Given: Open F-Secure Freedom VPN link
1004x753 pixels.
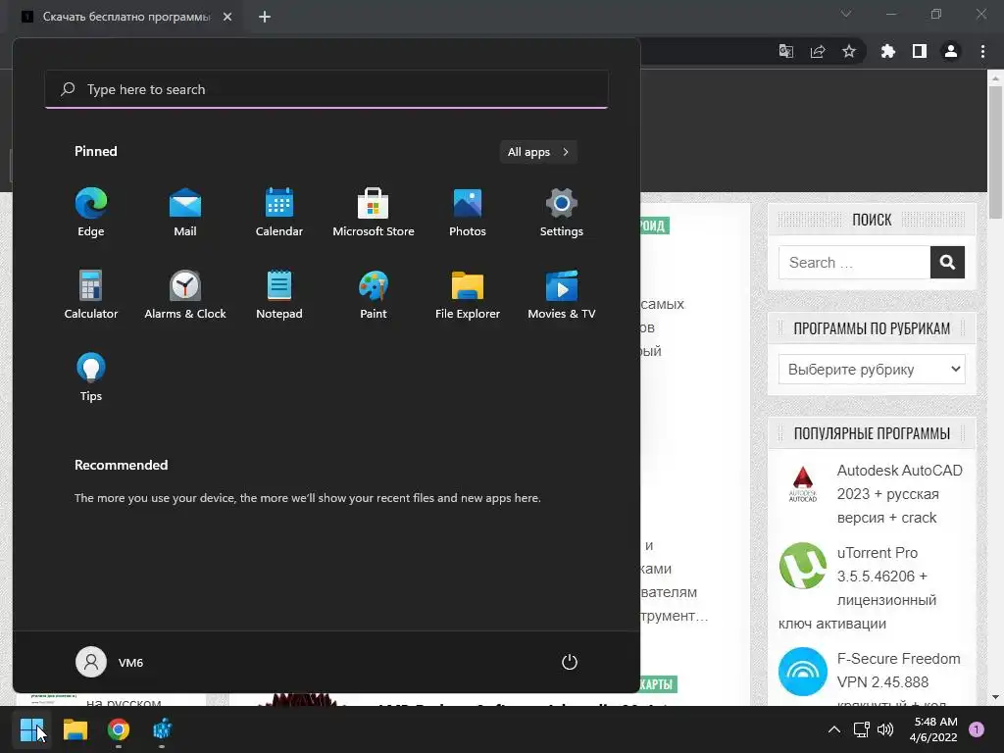Looking at the screenshot, I should click(x=899, y=671).
